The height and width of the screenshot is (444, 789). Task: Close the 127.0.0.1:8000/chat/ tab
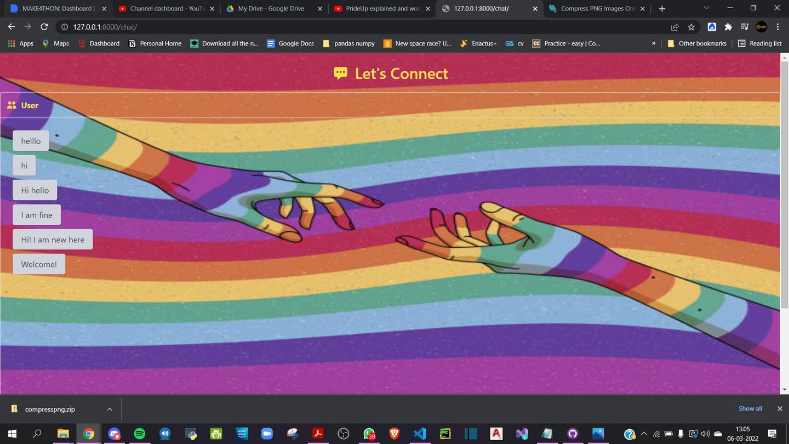tap(535, 9)
